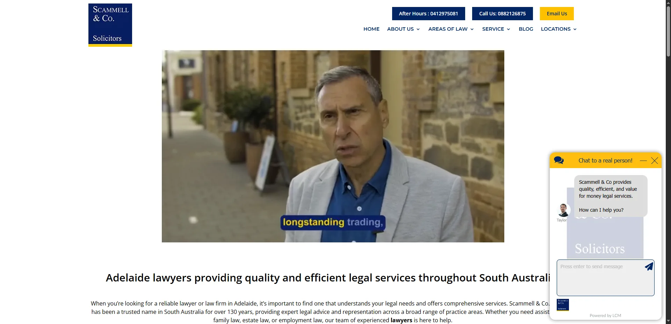Viewport: 671px width, 324px height.
Task: Click the video of the man speaking
Action: [333, 146]
